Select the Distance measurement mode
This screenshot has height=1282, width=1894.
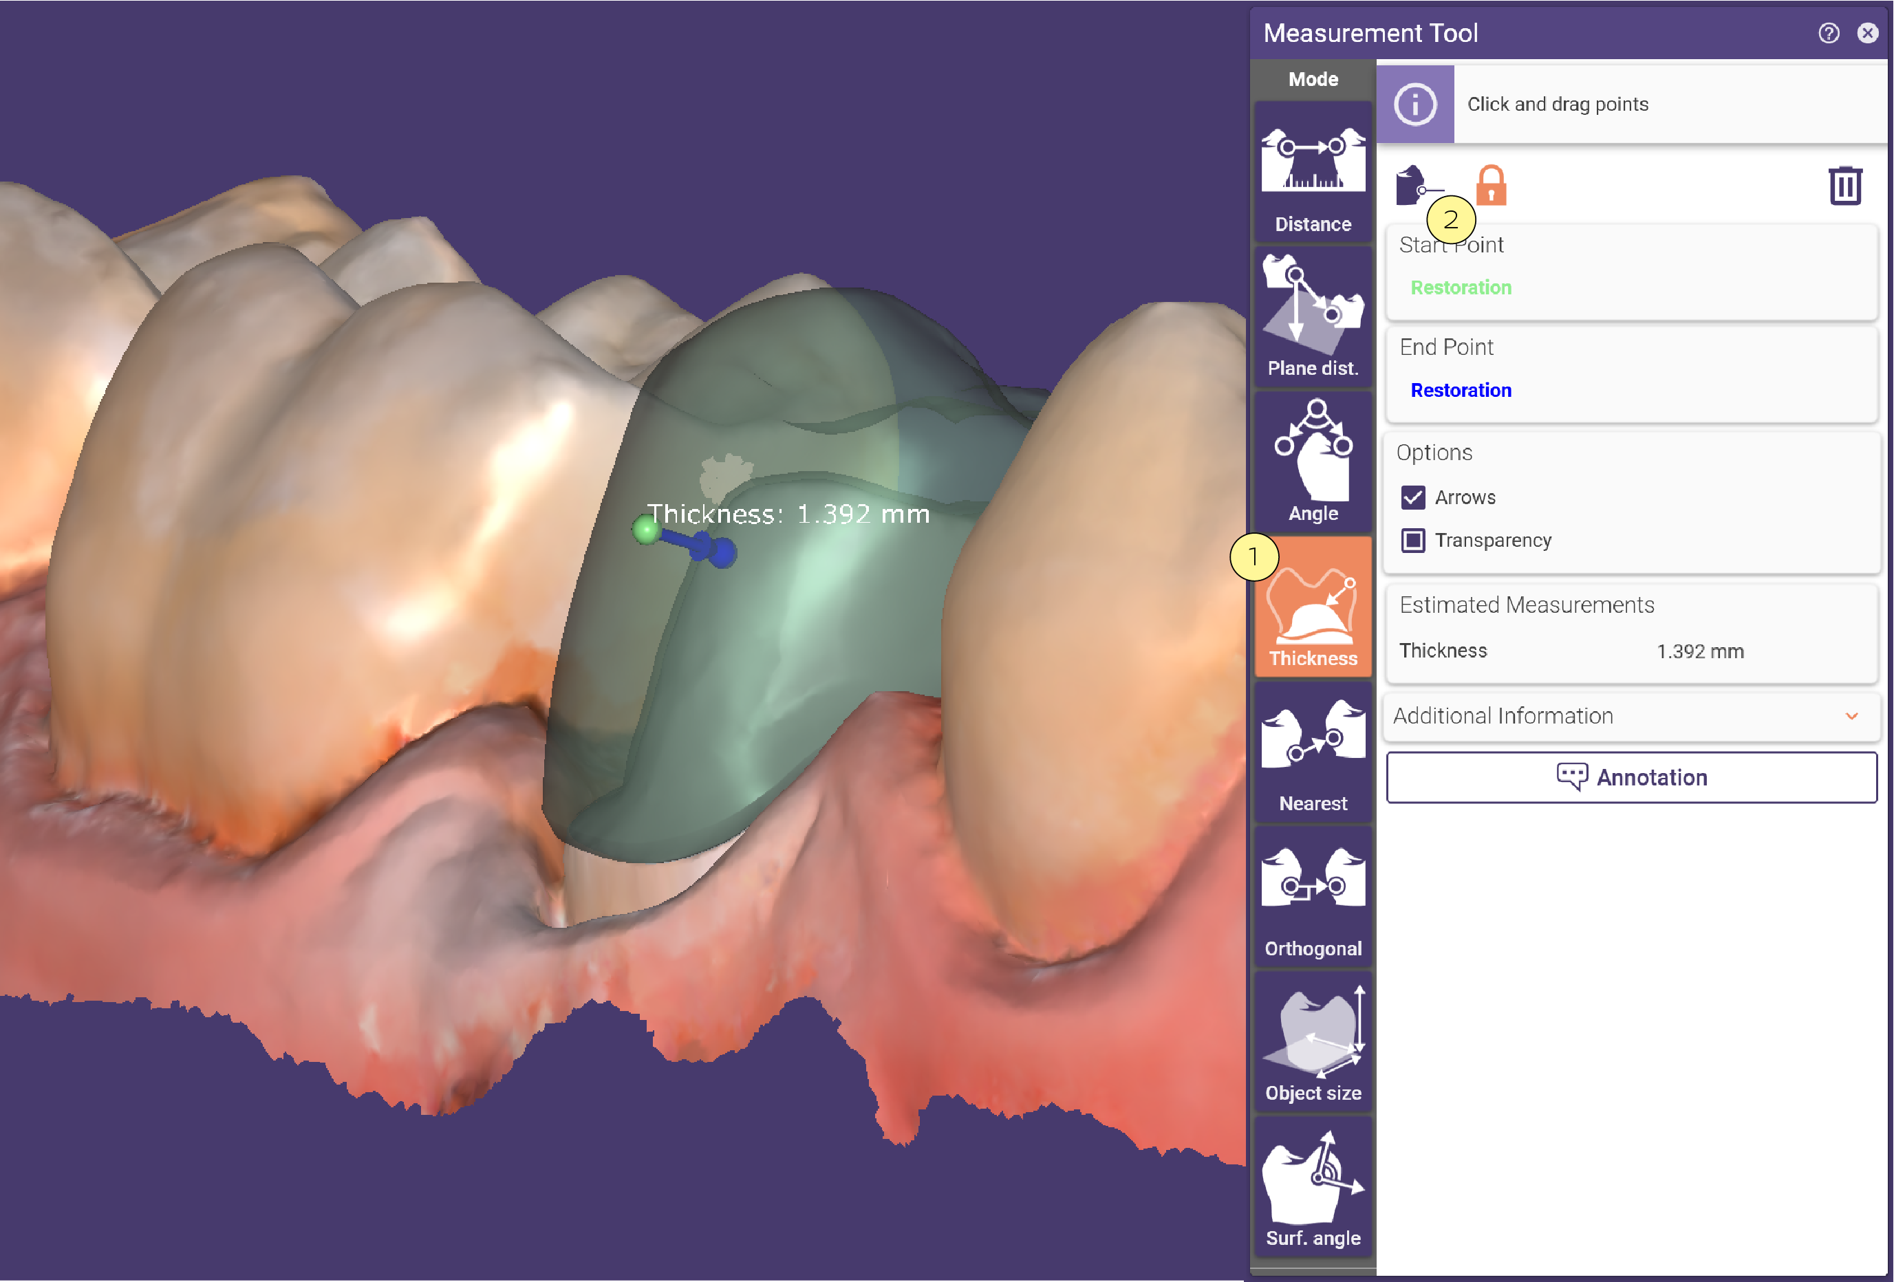1313,173
